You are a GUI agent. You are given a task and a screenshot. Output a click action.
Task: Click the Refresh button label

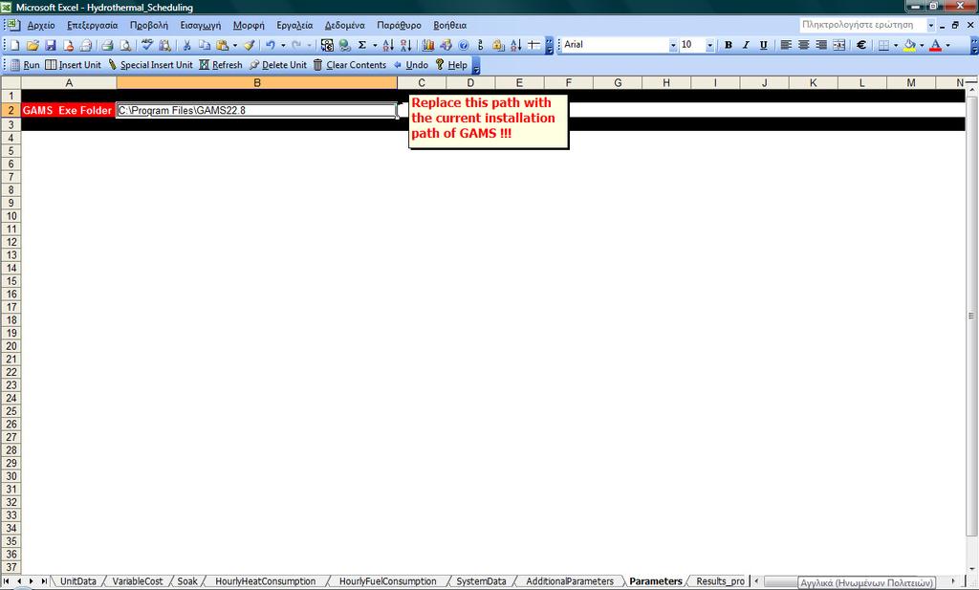point(228,65)
